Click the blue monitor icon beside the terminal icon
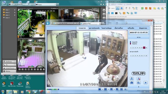Screen dimensions: 168x94 pos(113,13)
